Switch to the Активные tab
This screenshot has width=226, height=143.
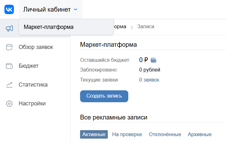(94, 135)
